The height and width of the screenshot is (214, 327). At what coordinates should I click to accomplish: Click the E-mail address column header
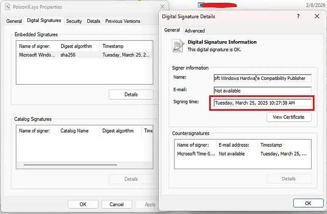point(237,145)
